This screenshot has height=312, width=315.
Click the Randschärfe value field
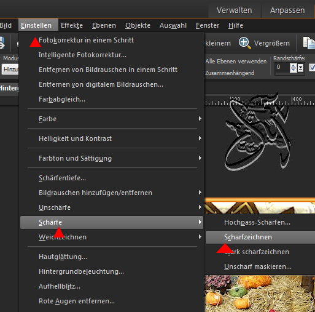pos(282,68)
